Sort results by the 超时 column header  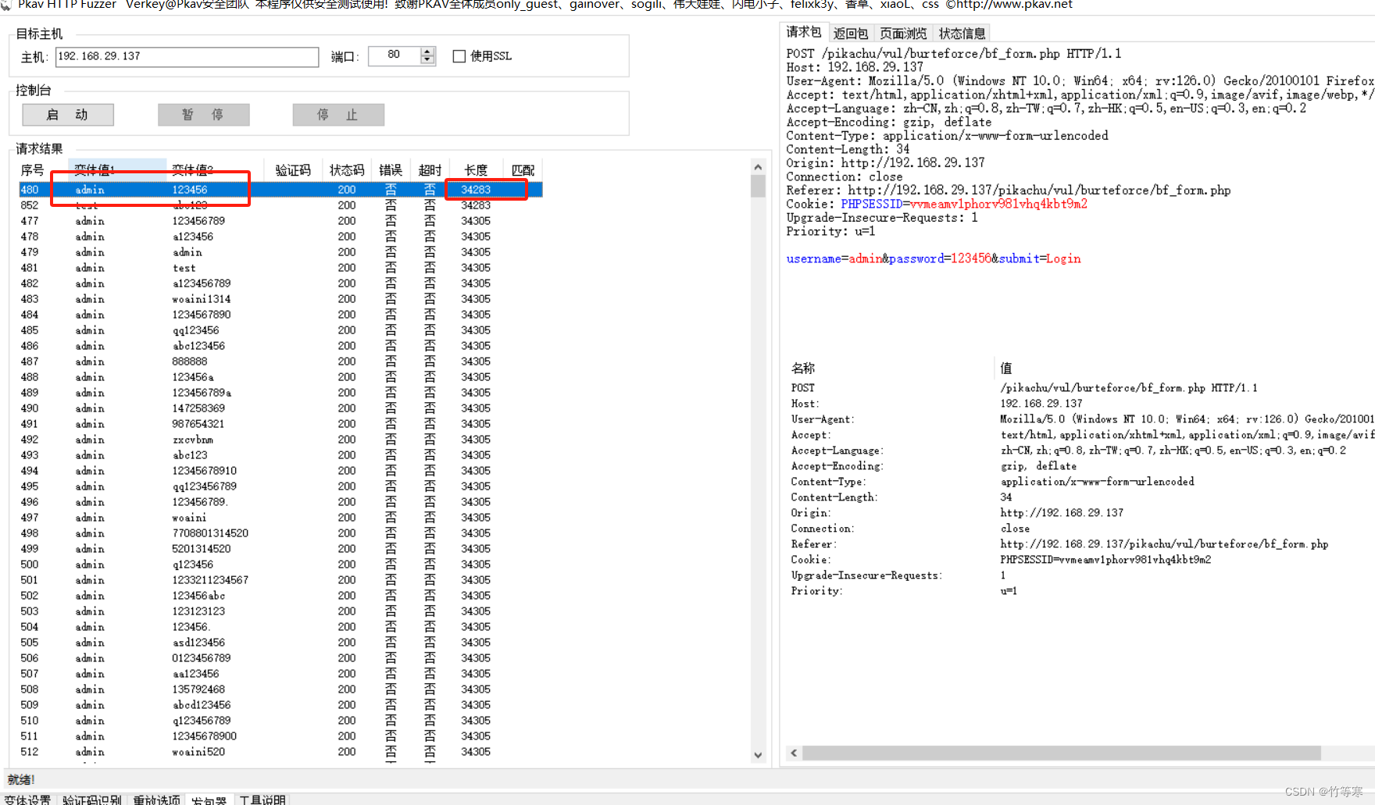coord(430,170)
